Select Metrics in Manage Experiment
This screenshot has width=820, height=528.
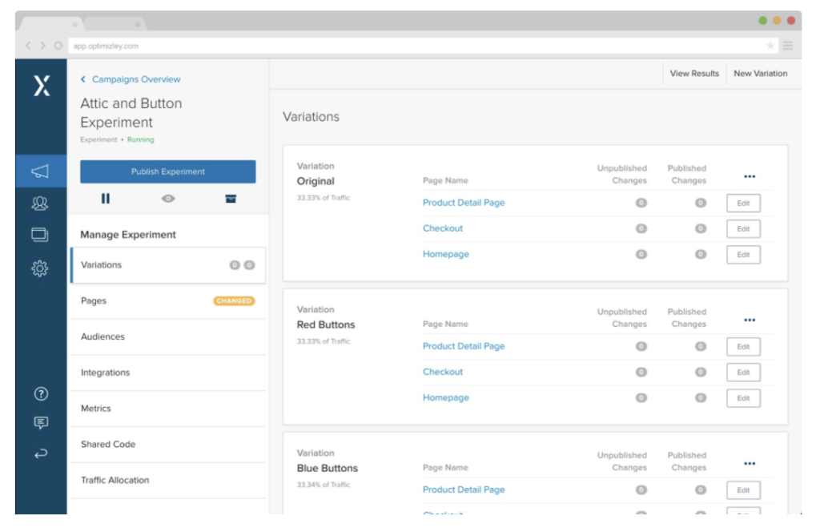click(x=168, y=409)
